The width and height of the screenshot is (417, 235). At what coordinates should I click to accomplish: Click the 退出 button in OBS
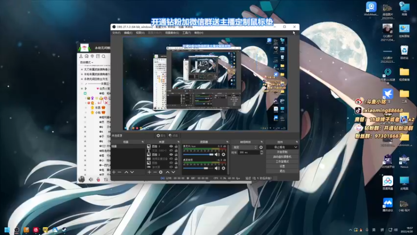click(282, 171)
